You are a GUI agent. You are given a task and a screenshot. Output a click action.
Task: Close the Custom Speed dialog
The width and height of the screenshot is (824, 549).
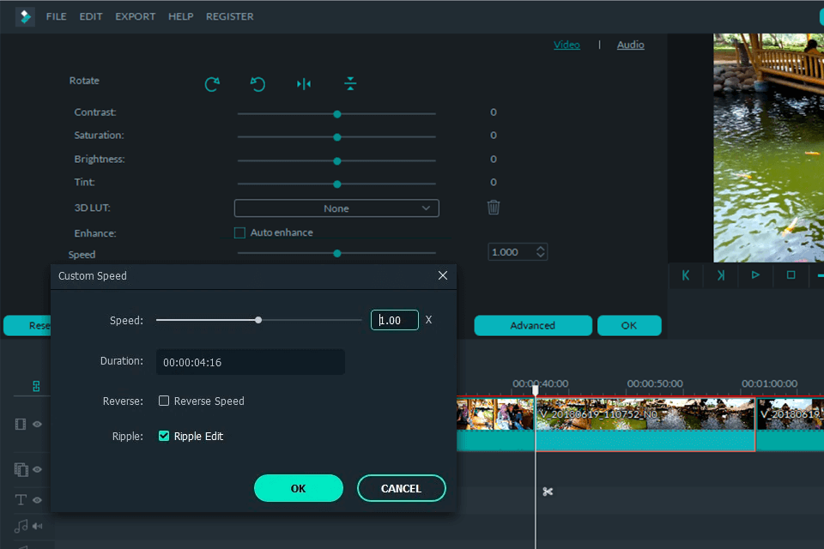443,275
